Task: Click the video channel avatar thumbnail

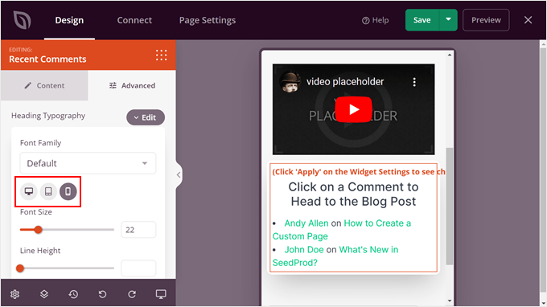Action: tap(290, 82)
